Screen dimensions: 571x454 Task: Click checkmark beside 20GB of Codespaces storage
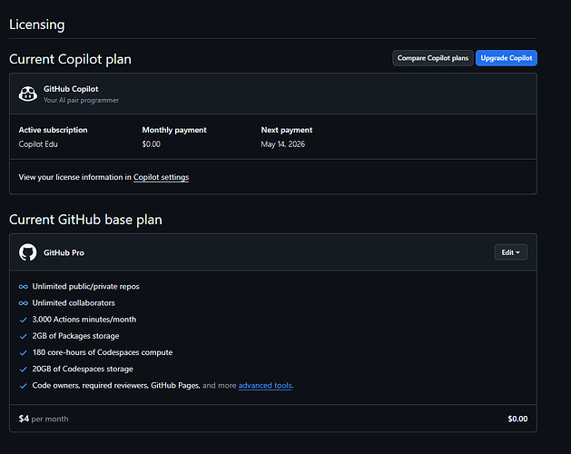24,370
